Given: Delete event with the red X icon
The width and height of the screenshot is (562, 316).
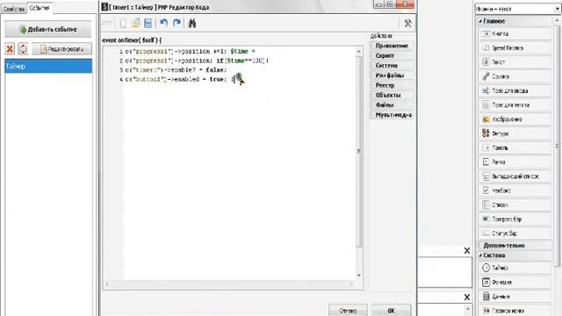Looking at the screenshot, I should (x=10, y=49).
